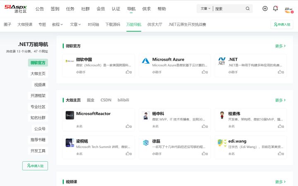Go to 下载源码 in secondary nav

113,24
